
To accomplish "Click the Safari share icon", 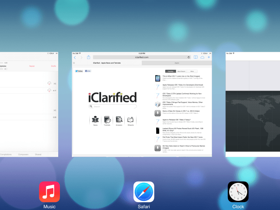I will click(x=88, y=57).
